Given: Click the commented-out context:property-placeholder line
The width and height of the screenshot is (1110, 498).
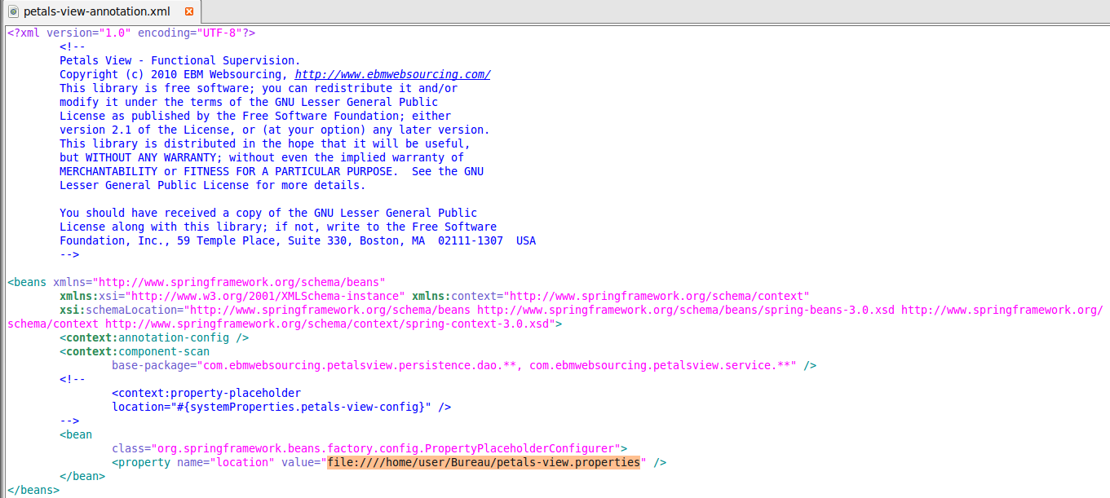Looking at the screenshot, I should coord(206,393).
